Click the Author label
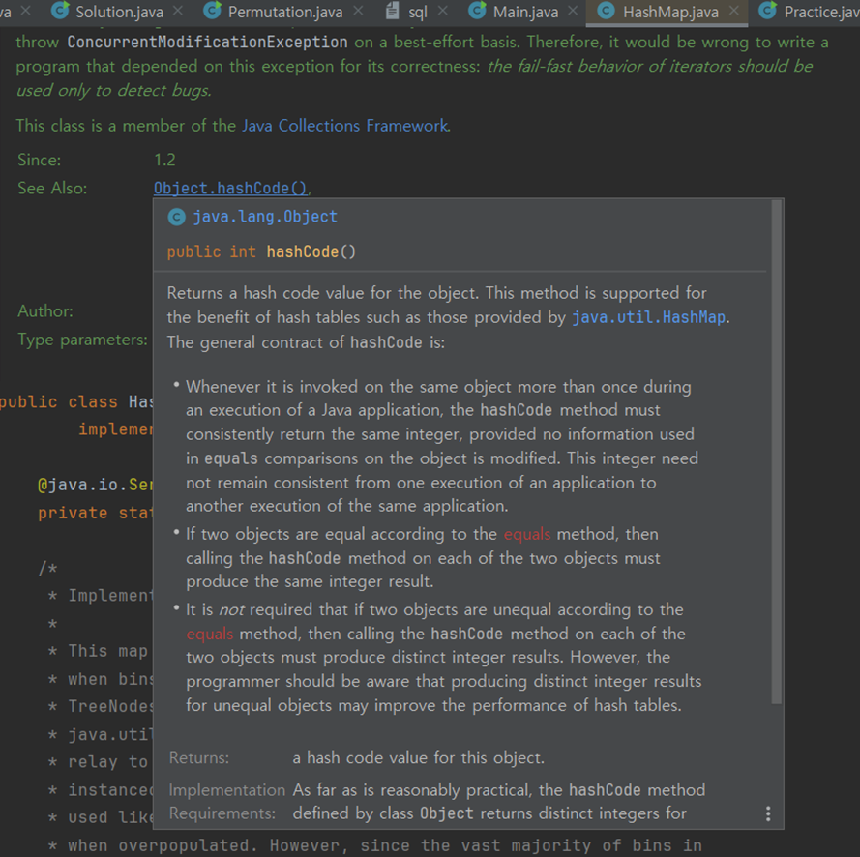Screen dimensions: 860x857 pos(44,310)
